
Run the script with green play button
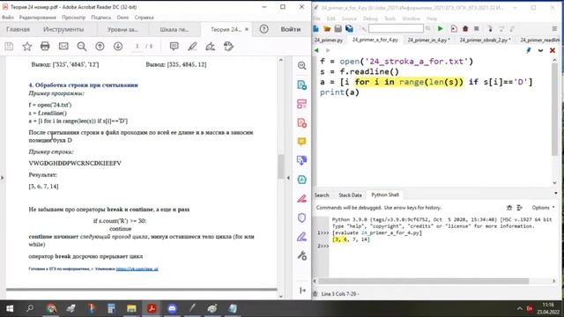440,29
